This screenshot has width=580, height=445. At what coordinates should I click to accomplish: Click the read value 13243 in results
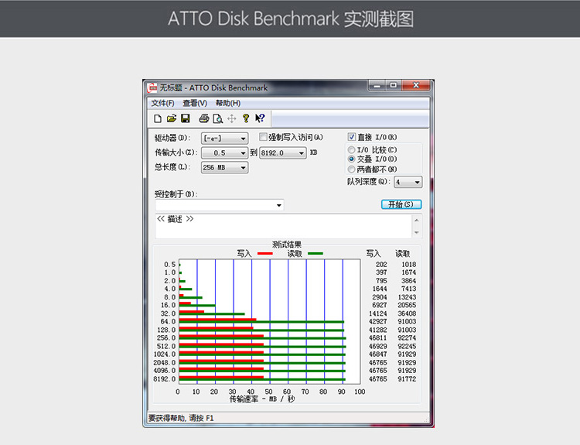point(407,297)
